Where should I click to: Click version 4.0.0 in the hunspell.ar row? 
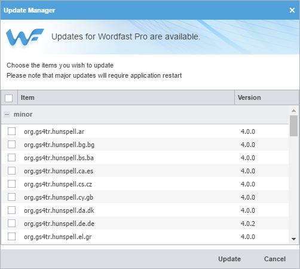tap(248, 132)
